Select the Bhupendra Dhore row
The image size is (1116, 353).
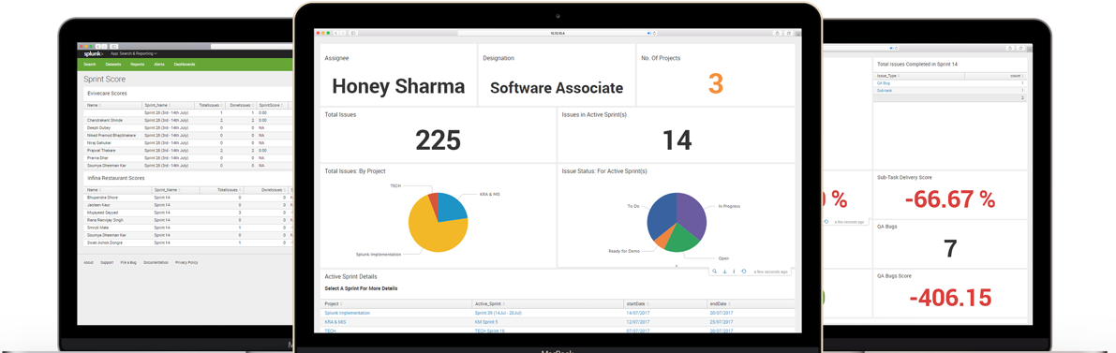188,198
